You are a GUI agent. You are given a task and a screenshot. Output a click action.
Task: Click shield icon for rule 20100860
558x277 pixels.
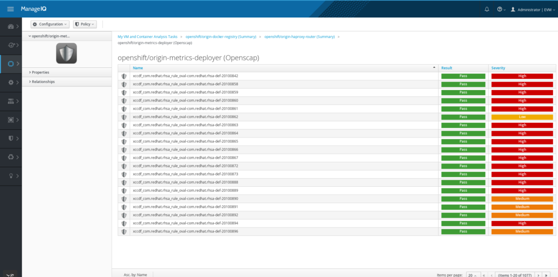point(124,100)
